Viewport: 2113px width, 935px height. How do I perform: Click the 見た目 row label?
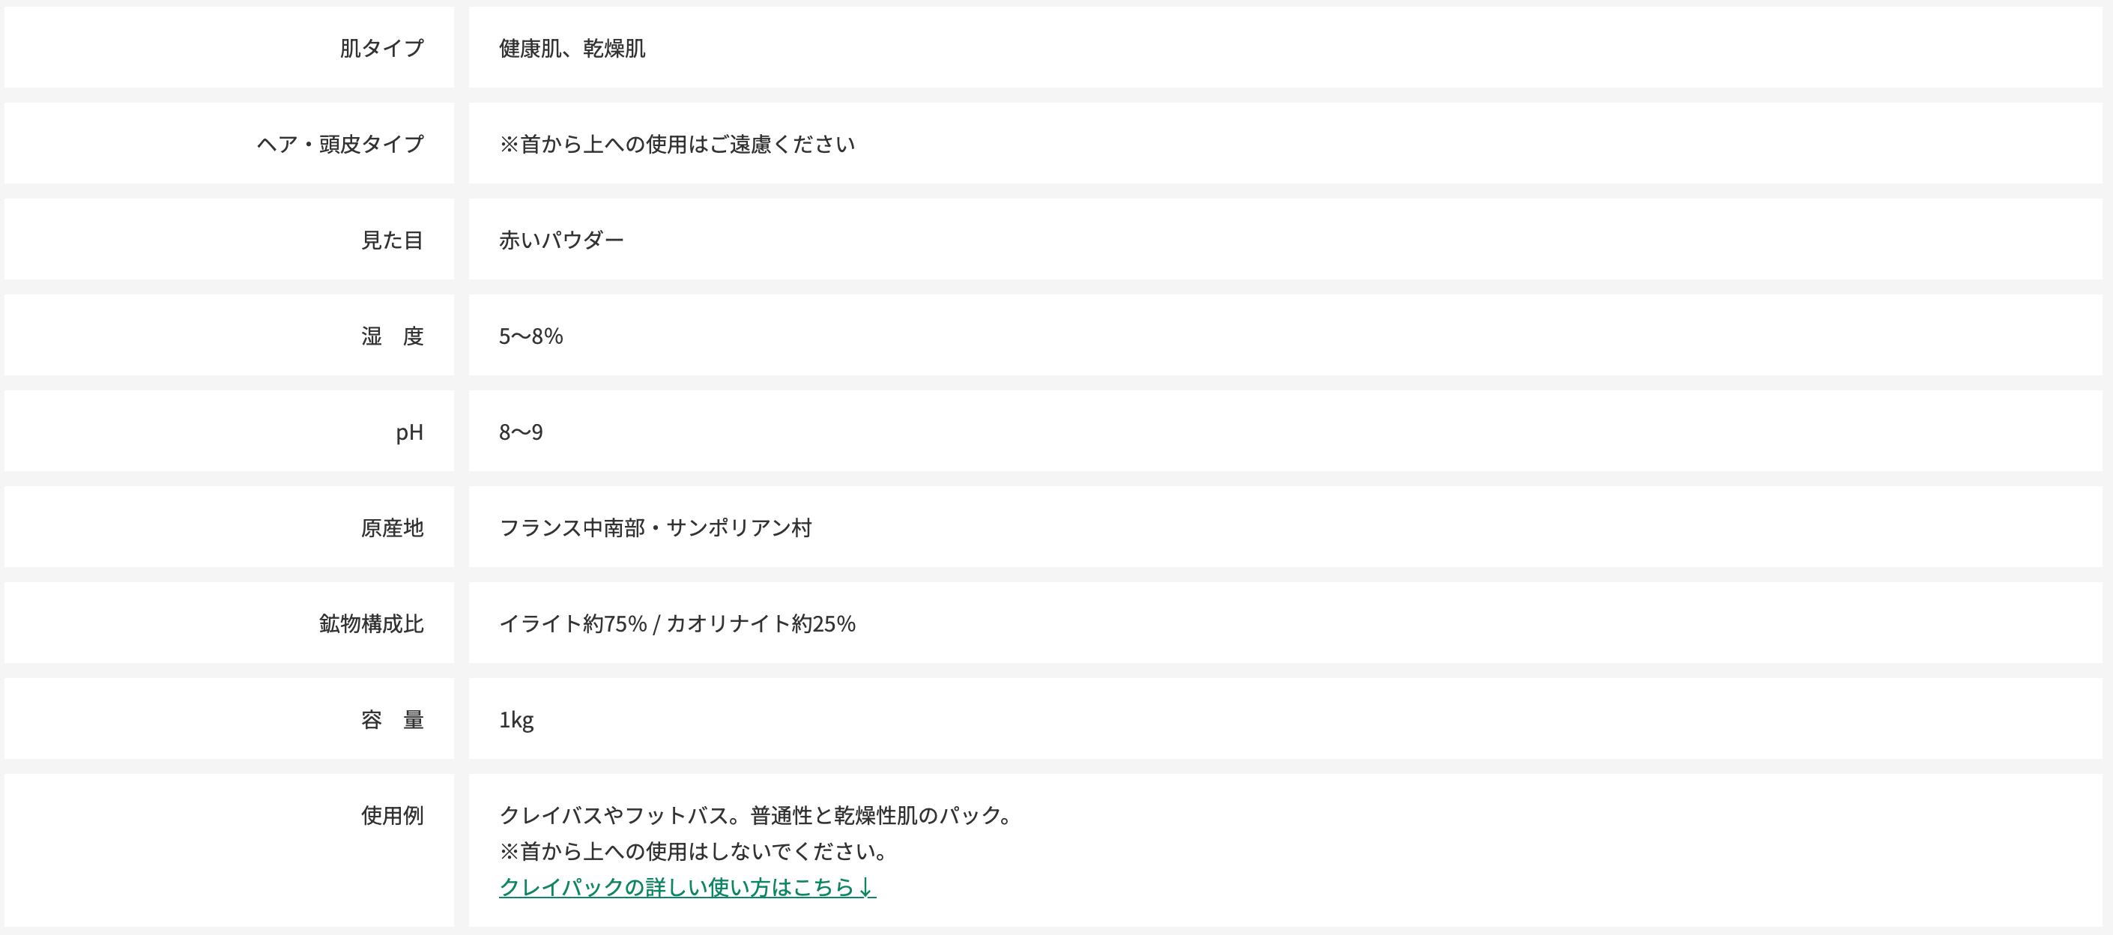[x=392, y=240]
